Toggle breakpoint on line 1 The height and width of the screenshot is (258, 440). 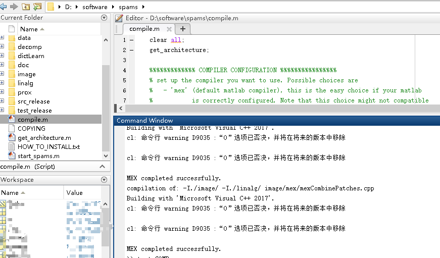[x=131, y=40]
